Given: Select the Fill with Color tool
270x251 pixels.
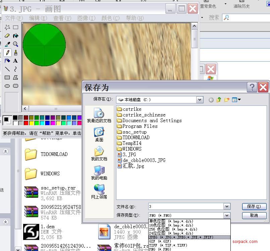Looking at the screenshot, I should tap(15, 36).
